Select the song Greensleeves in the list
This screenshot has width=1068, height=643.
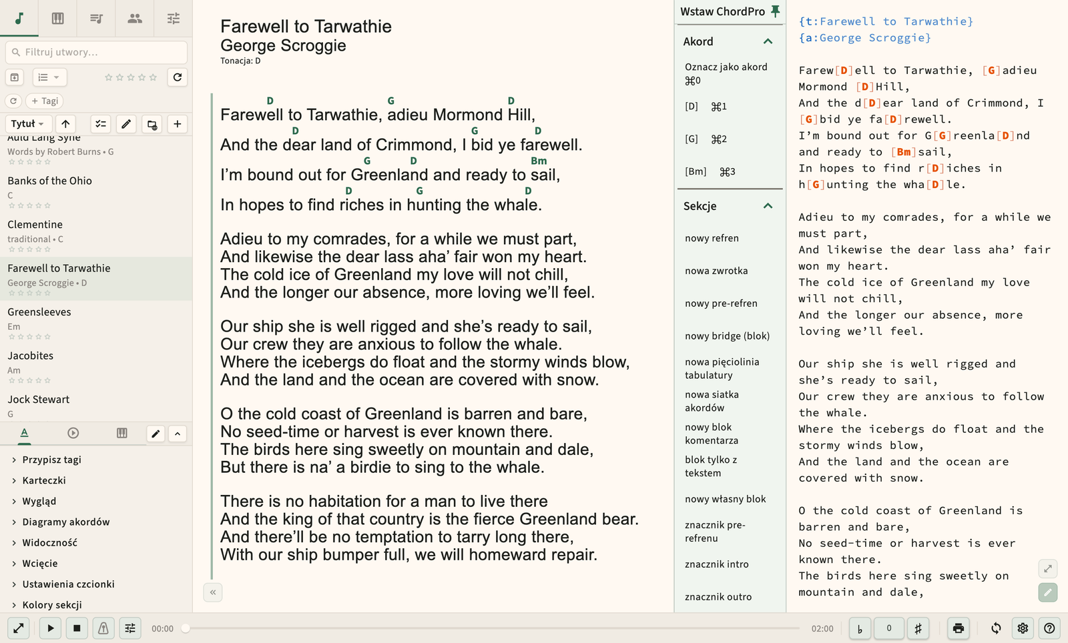pos(96,323)
